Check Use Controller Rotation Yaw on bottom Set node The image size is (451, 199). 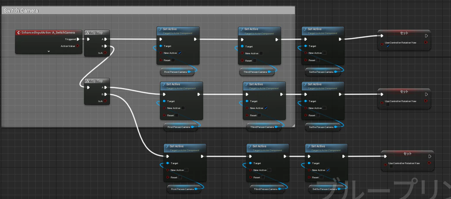coord(391,167)
